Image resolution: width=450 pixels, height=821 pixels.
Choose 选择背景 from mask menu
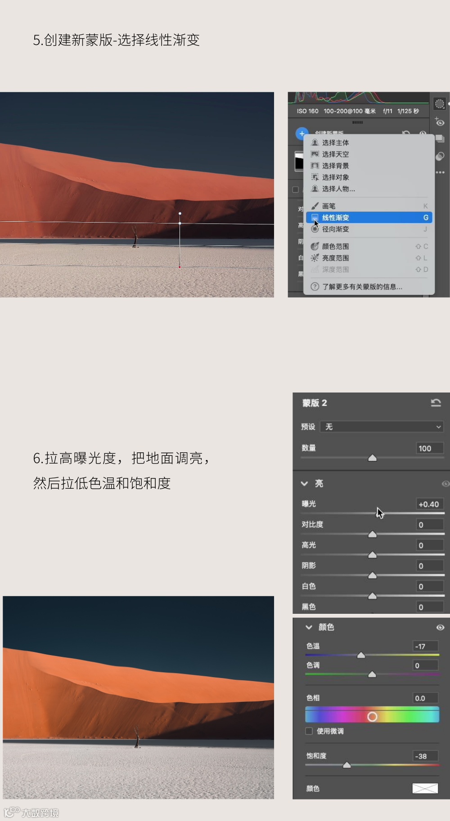coord(369,166)
